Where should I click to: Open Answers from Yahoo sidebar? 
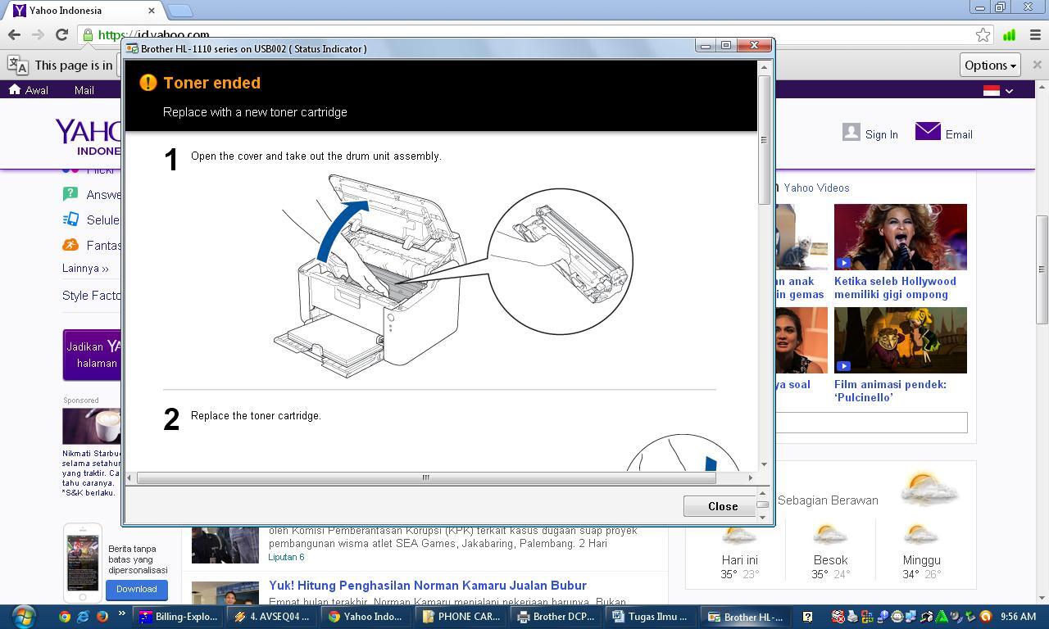(92, 195)
